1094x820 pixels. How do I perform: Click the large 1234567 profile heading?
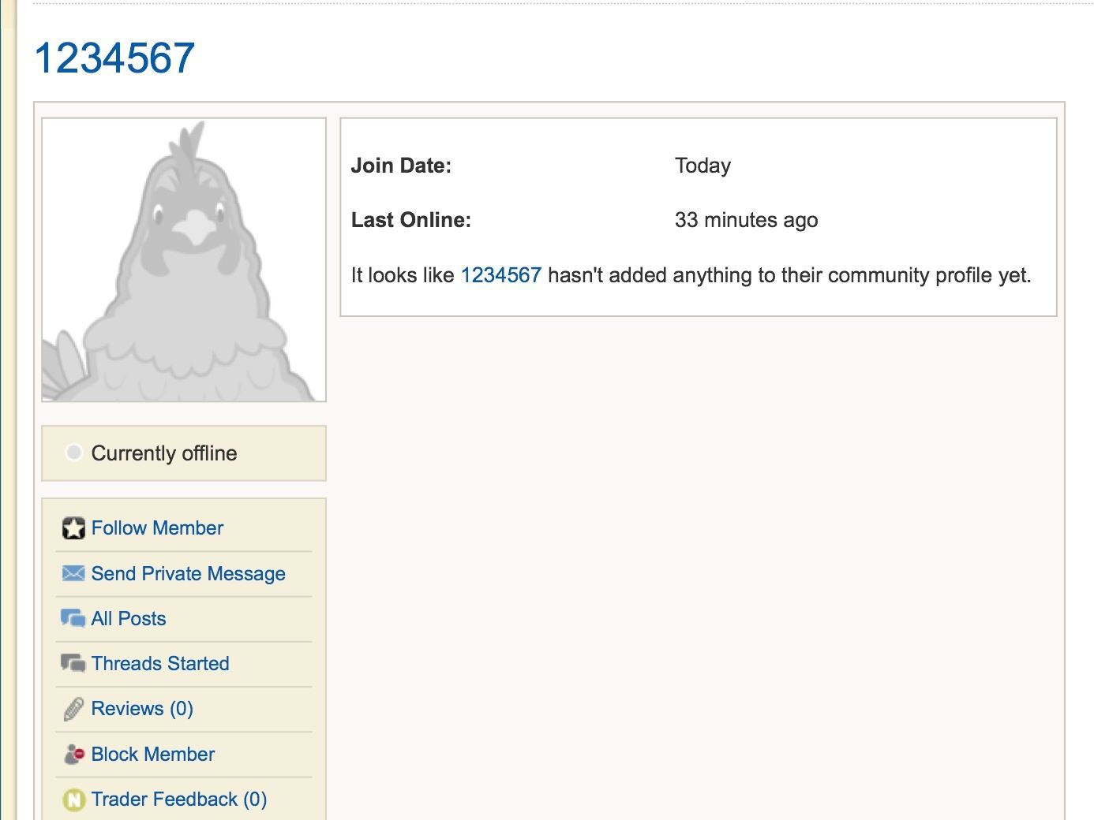coord(114,58)
